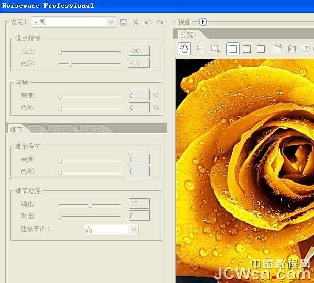Undo the last settings change
The image size is (314, 283).
point(148,22)
